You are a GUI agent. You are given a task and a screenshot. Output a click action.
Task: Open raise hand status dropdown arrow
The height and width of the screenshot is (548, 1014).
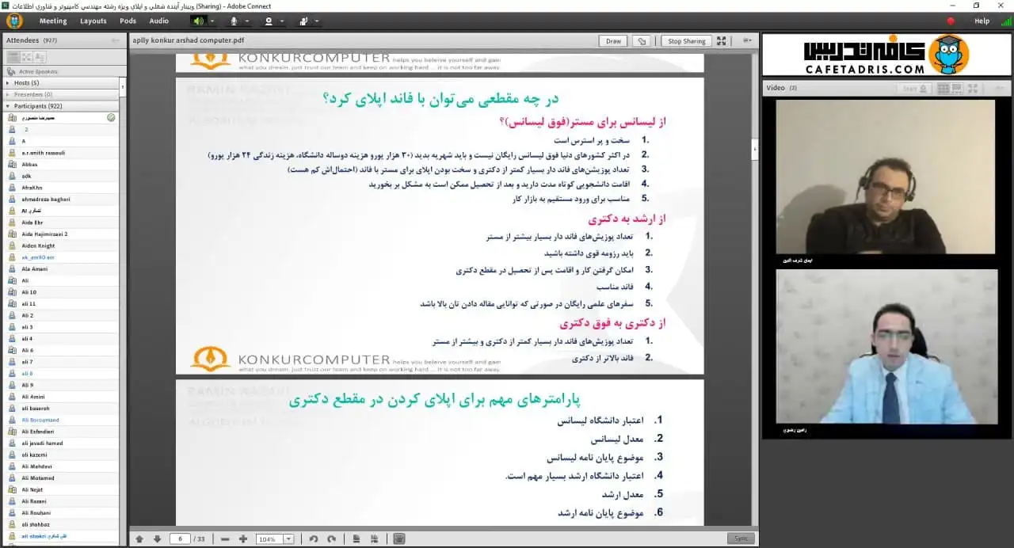[x=317, y=21]
